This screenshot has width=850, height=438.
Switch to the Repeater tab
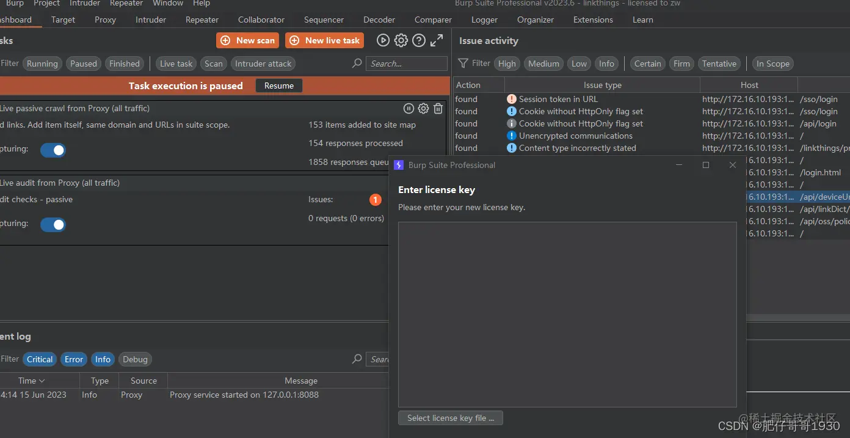click(202, 20)
